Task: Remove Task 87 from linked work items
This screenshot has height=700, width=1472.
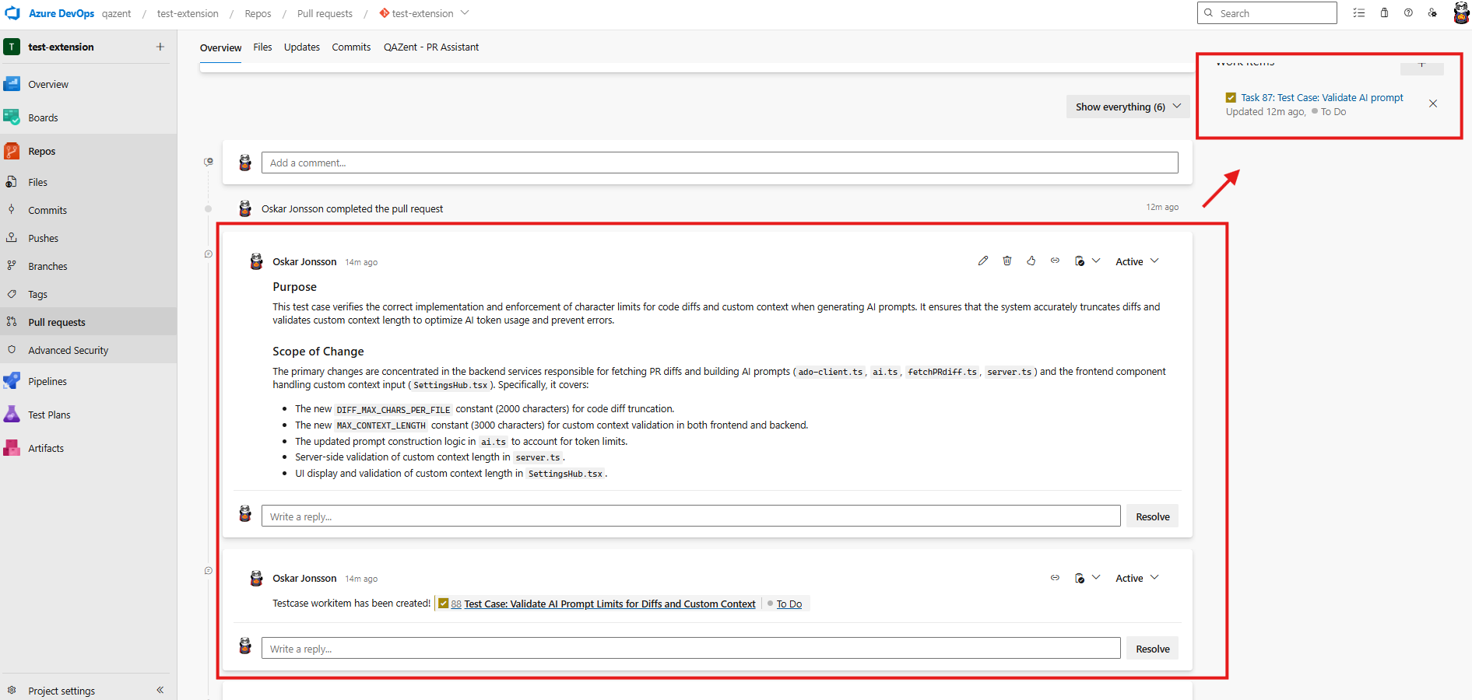Action: [1433, 104]
